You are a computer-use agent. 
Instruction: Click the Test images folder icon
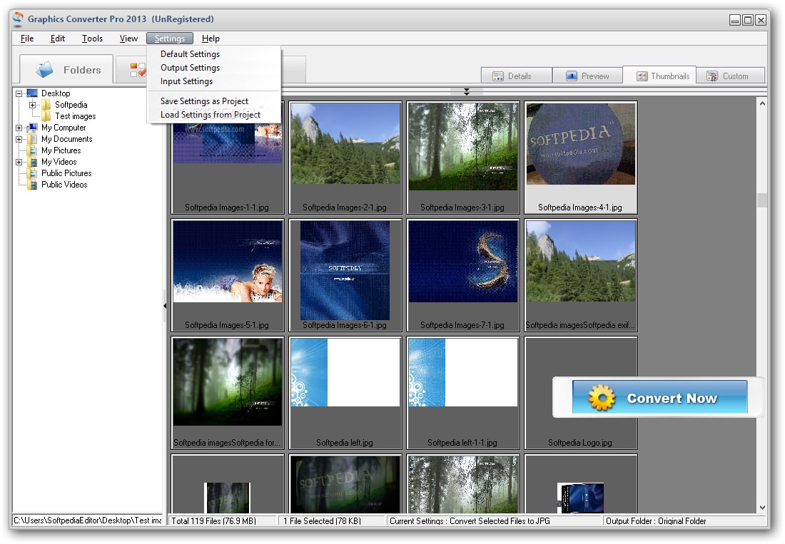[46, 116]
